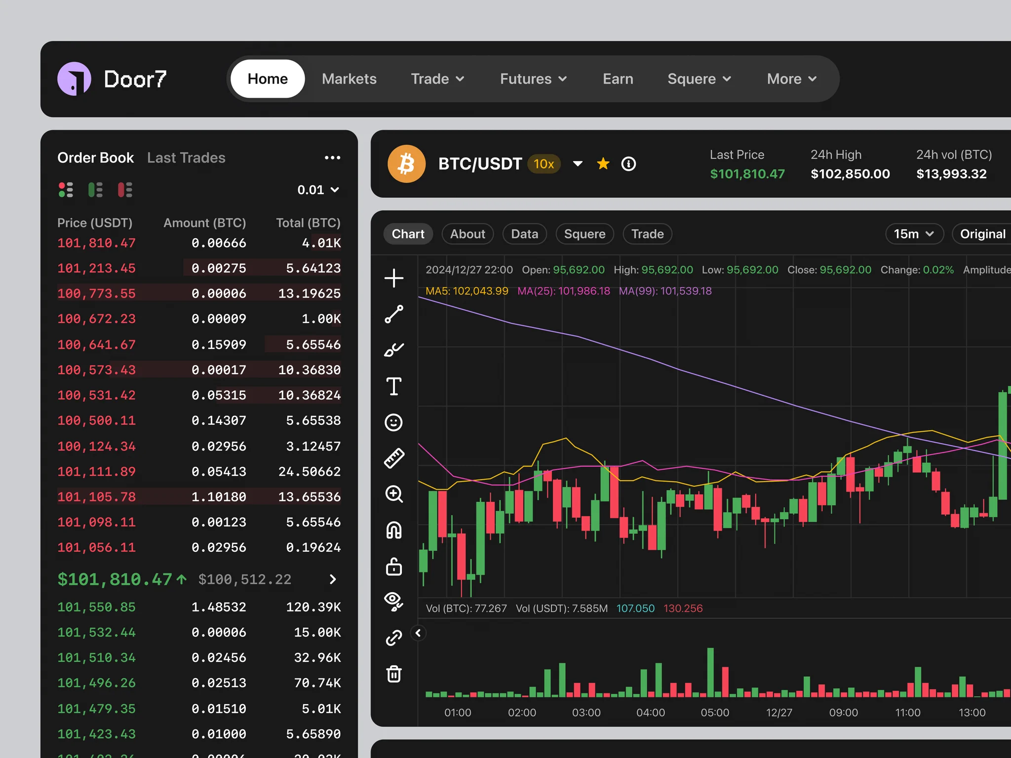The image size is (1011, 758).
Task: Select the ruler measure tool
Action: (394, 458)
